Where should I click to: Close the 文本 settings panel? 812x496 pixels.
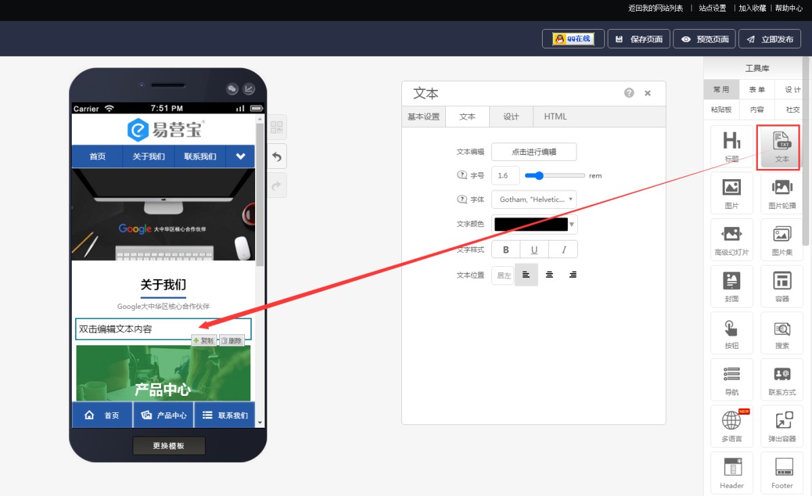click(648, 93)
